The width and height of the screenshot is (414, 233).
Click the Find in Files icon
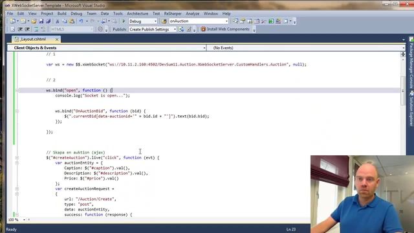[x=164, y=21]
